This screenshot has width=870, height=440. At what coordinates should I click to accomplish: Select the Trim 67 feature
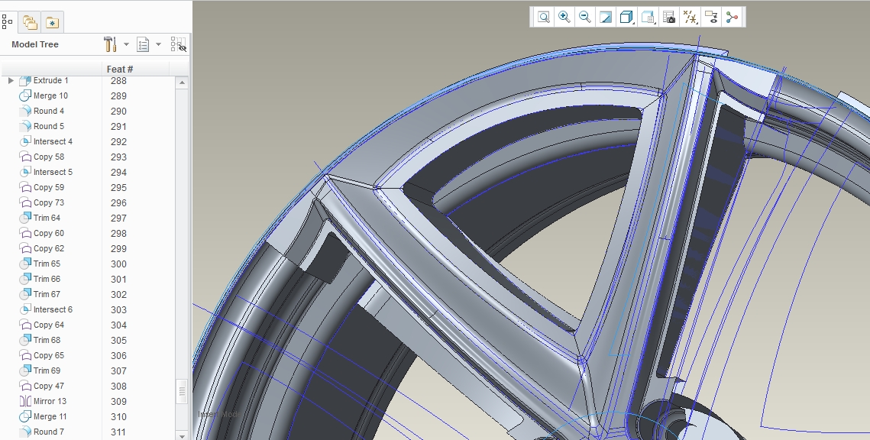click(x=47, y=294)
